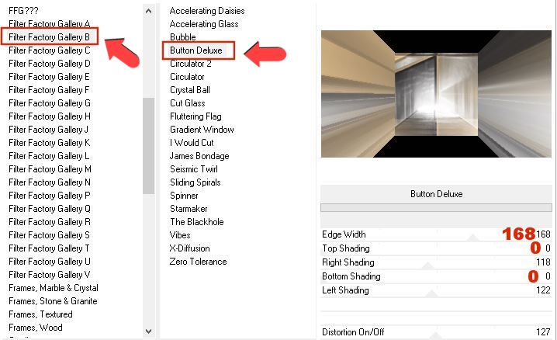Select the Gradient Window filter
The image size is (557, 340).
[x=202, y=130]
